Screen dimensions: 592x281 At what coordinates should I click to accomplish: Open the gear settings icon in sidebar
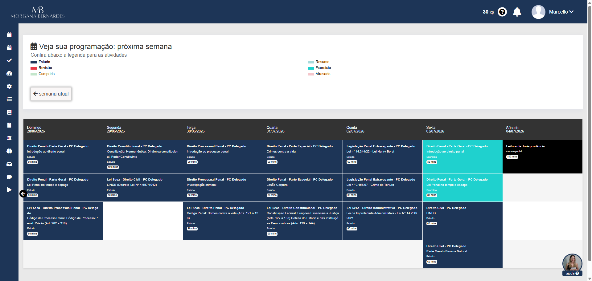tap(9, 86)
